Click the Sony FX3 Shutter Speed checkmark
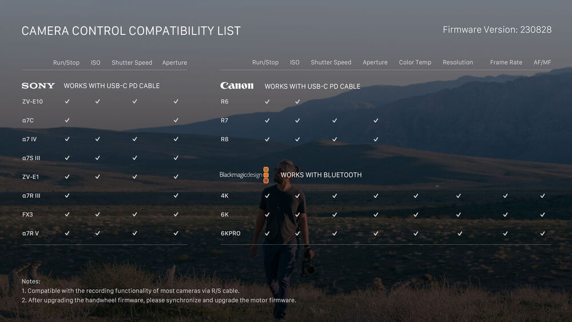This screenshot has height=322, width=572. [134, 214]
